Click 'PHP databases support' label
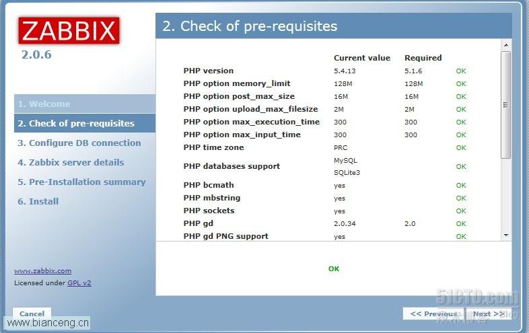The height and width of the screenshot is (333, 529). [x=232, y=166]
